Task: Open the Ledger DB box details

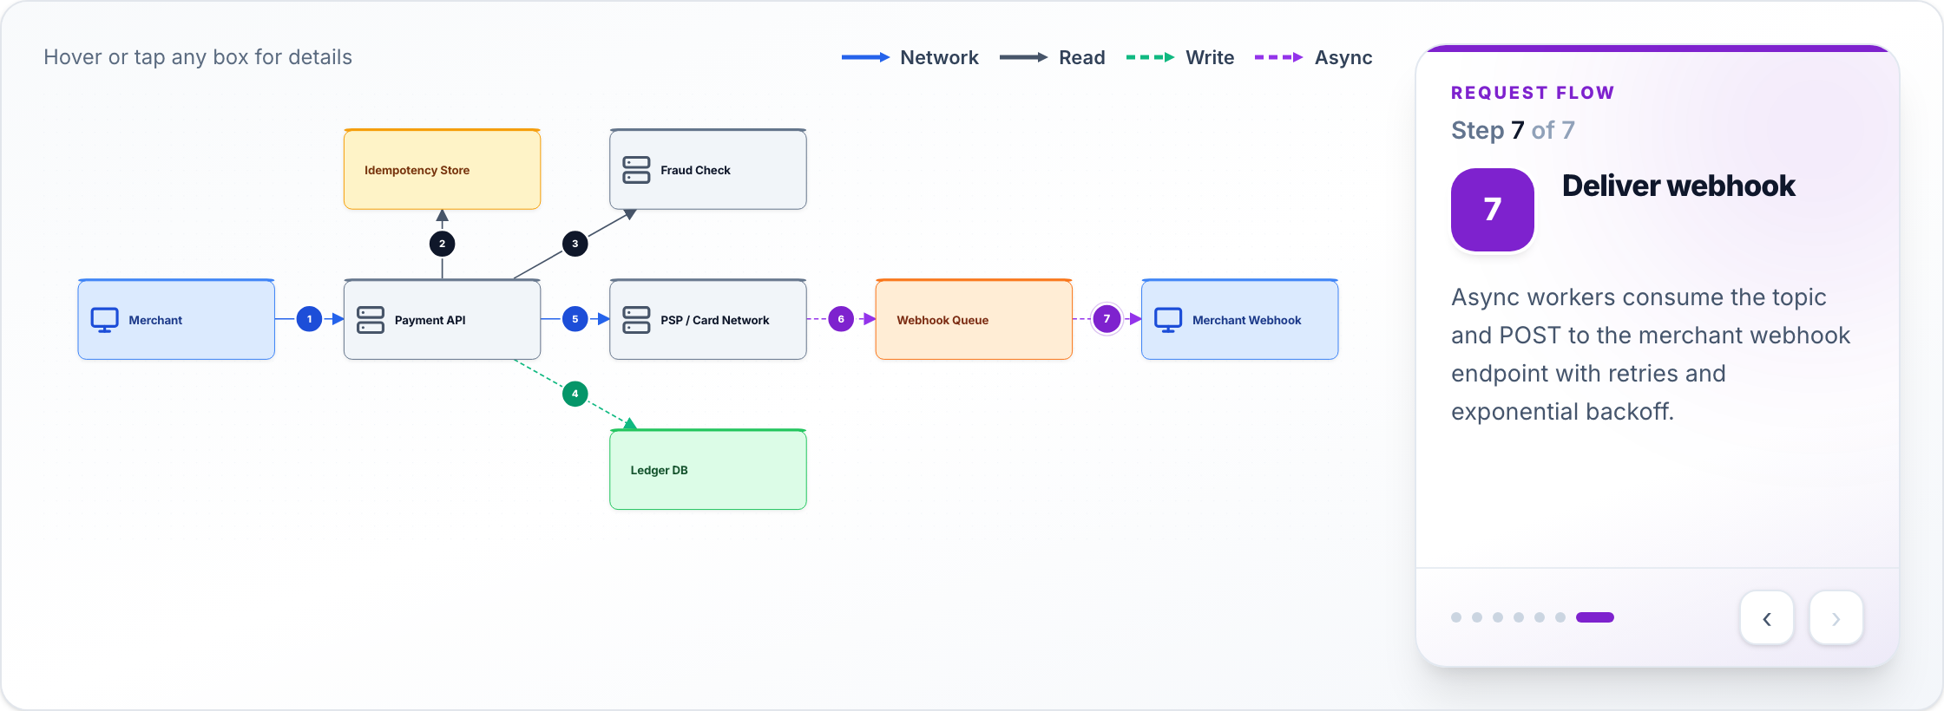Action: (x=708, y=469)
